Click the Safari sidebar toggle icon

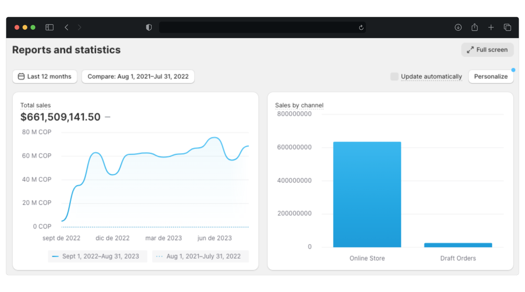click(49, 27)
